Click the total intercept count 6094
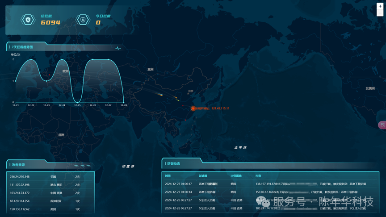386x217 pixels. 50,22
